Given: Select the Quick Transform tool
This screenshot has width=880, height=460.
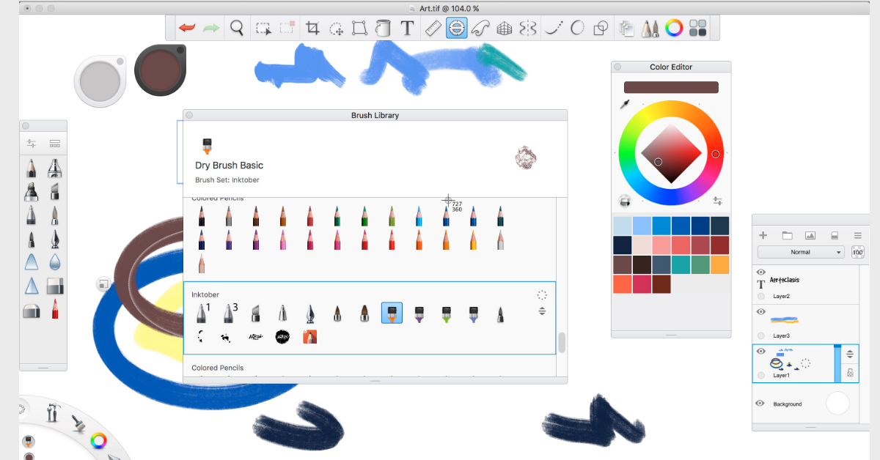Looking at the screenshot, I should tap(336, 29).
